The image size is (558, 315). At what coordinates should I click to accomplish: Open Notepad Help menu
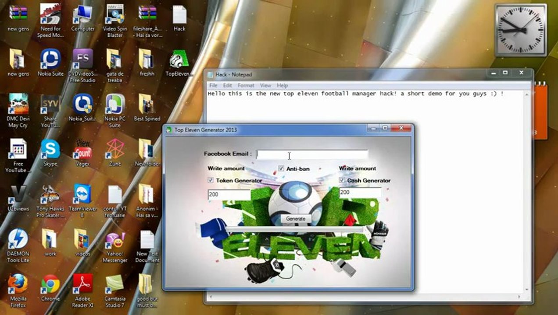pos(282,85)
